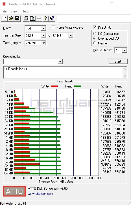Click the 1 KB row label in chart
131x205 pixels.
click(x=10, y=96)
